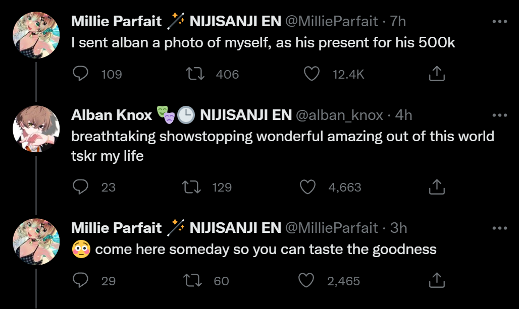Reply to Millie's 'taste the goodness' tweet
Viewport: 519px width, 309px height.
(81, 280)
